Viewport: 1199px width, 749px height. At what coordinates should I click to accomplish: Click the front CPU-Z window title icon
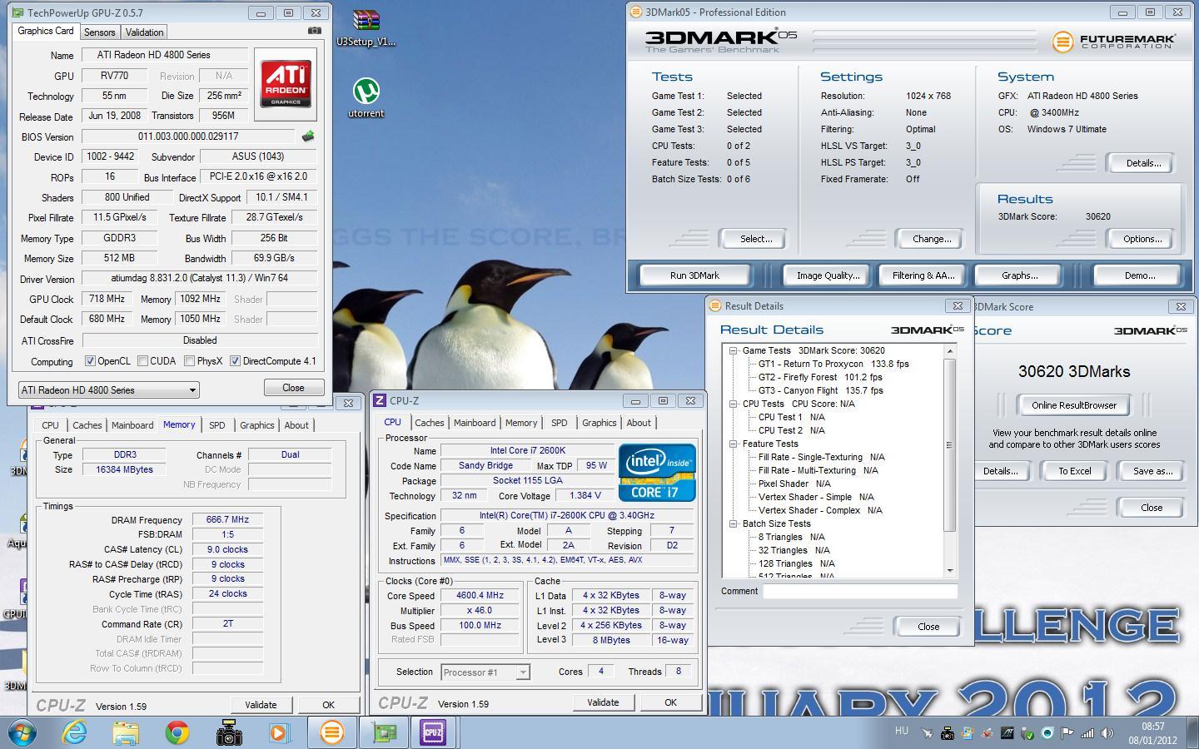[x=380, y=400]
